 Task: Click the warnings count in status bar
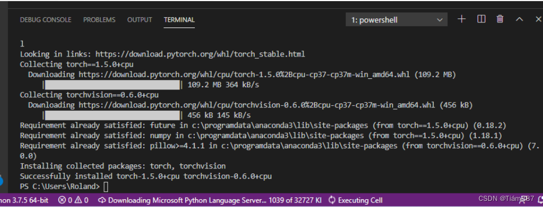pos(81,200)
